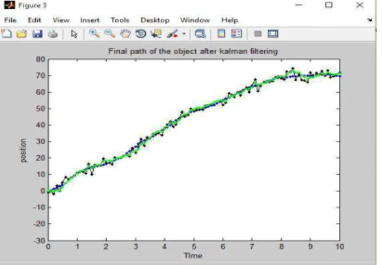This screenshot has width=382, height=265.
Task: Open the File menu
Action: click(10, 20)
